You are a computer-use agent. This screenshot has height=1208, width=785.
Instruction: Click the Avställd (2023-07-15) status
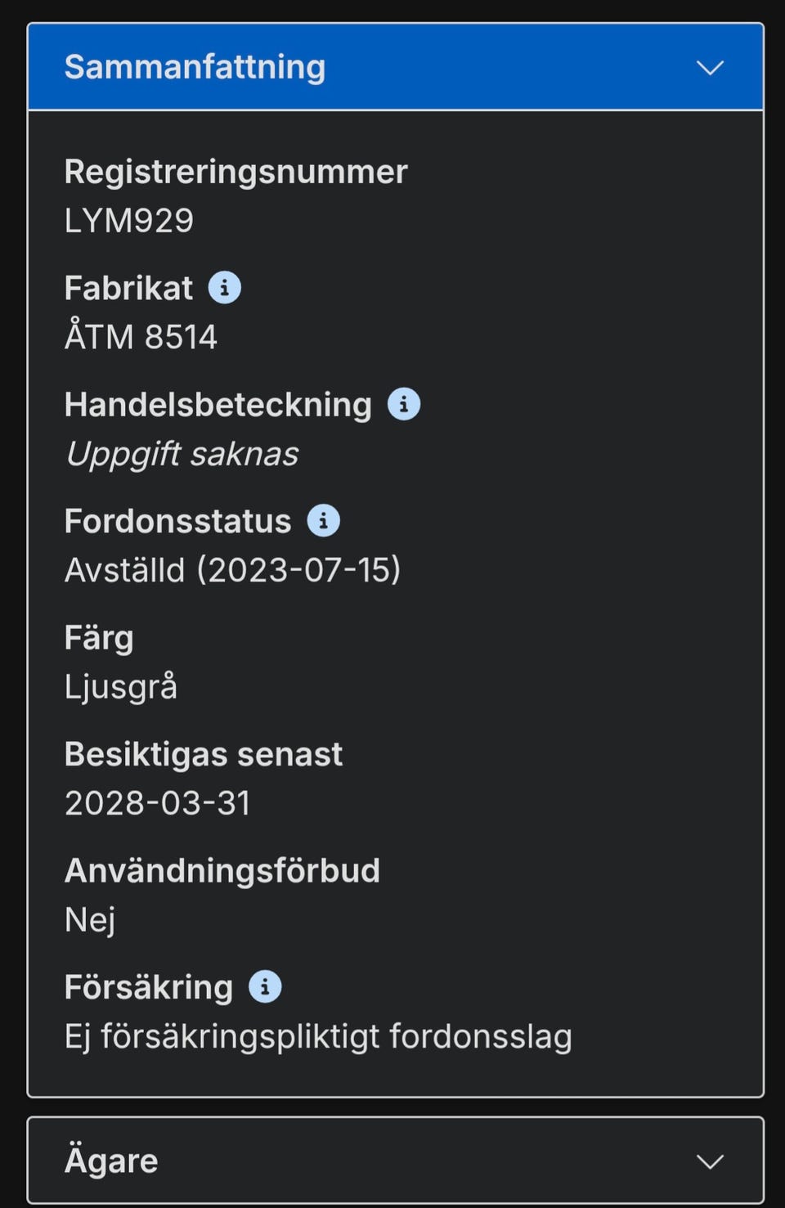tap(232, 570)
